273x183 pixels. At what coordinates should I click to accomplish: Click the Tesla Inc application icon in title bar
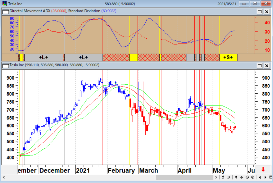tap(4, 4)
